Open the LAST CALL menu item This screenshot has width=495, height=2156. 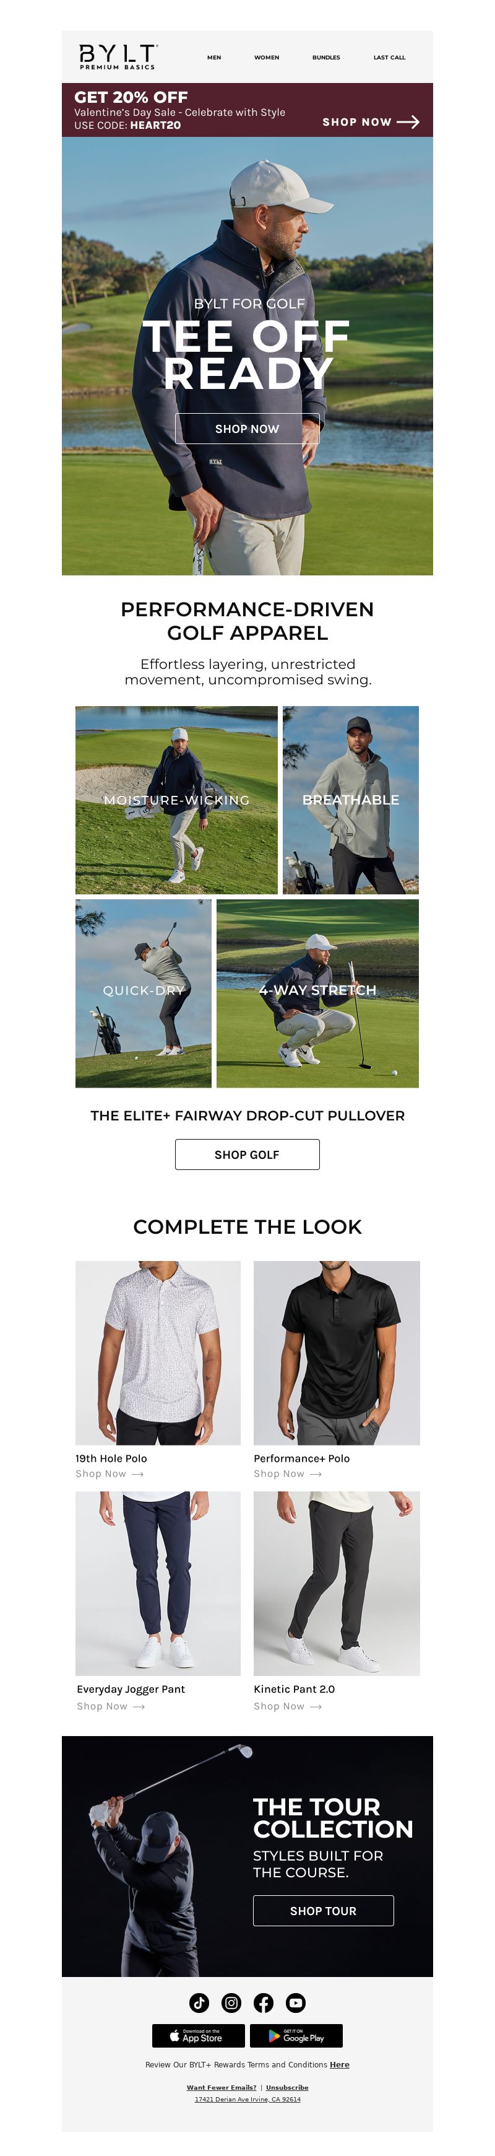[390, 58]
